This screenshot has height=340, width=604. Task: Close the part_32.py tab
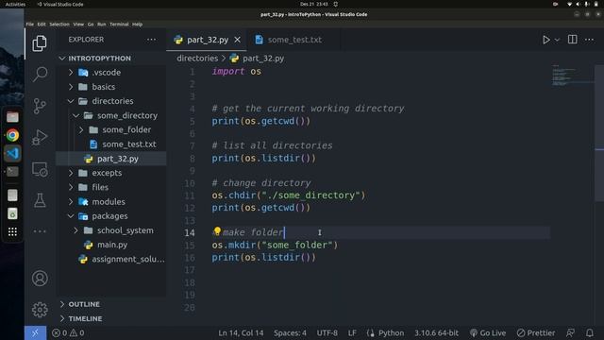pyautogui.click(x=237, y=40)
